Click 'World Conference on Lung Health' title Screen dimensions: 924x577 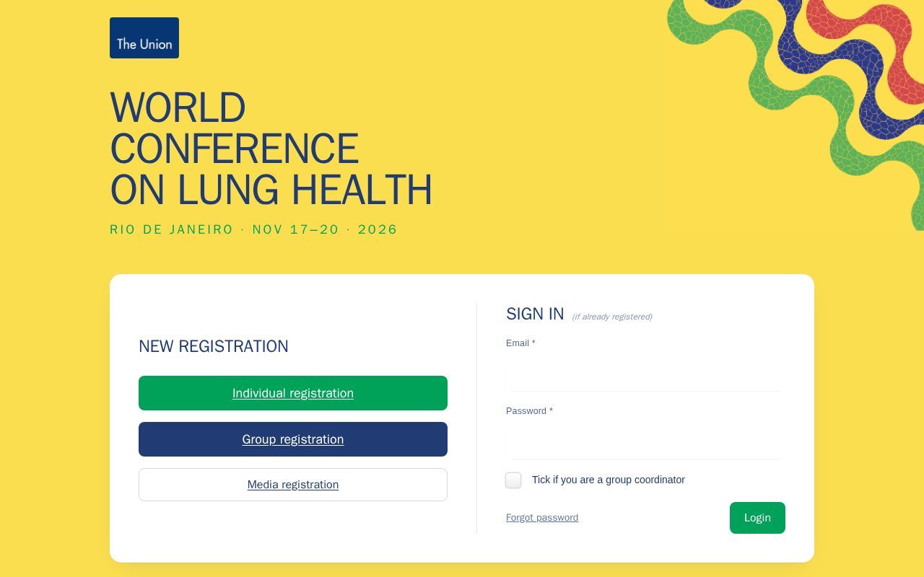click(271, 149)
